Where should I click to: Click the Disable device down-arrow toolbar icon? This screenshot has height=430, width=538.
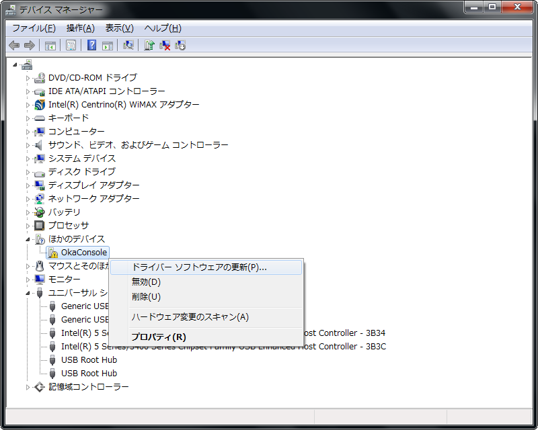180,45
